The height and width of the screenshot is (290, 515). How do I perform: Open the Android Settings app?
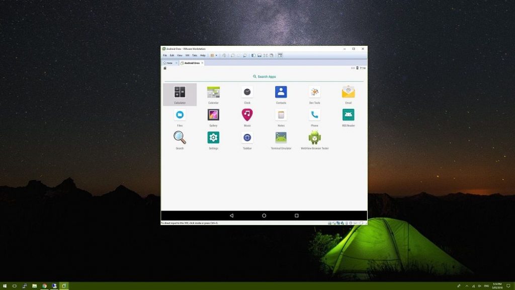(x=213, y=136)
